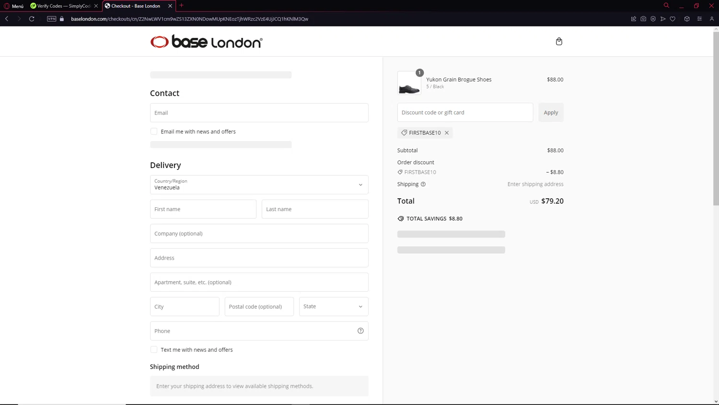Add page to bookmarks heart icon

[673, 19]
